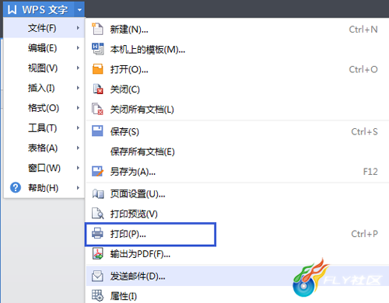Viewport: 389px width, 303px height.
Task: Click the orange Open folder icon
Action: click(x=98, y=69)
